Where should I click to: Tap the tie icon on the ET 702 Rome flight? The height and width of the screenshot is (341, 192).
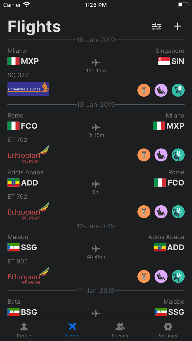pos(144,155)
